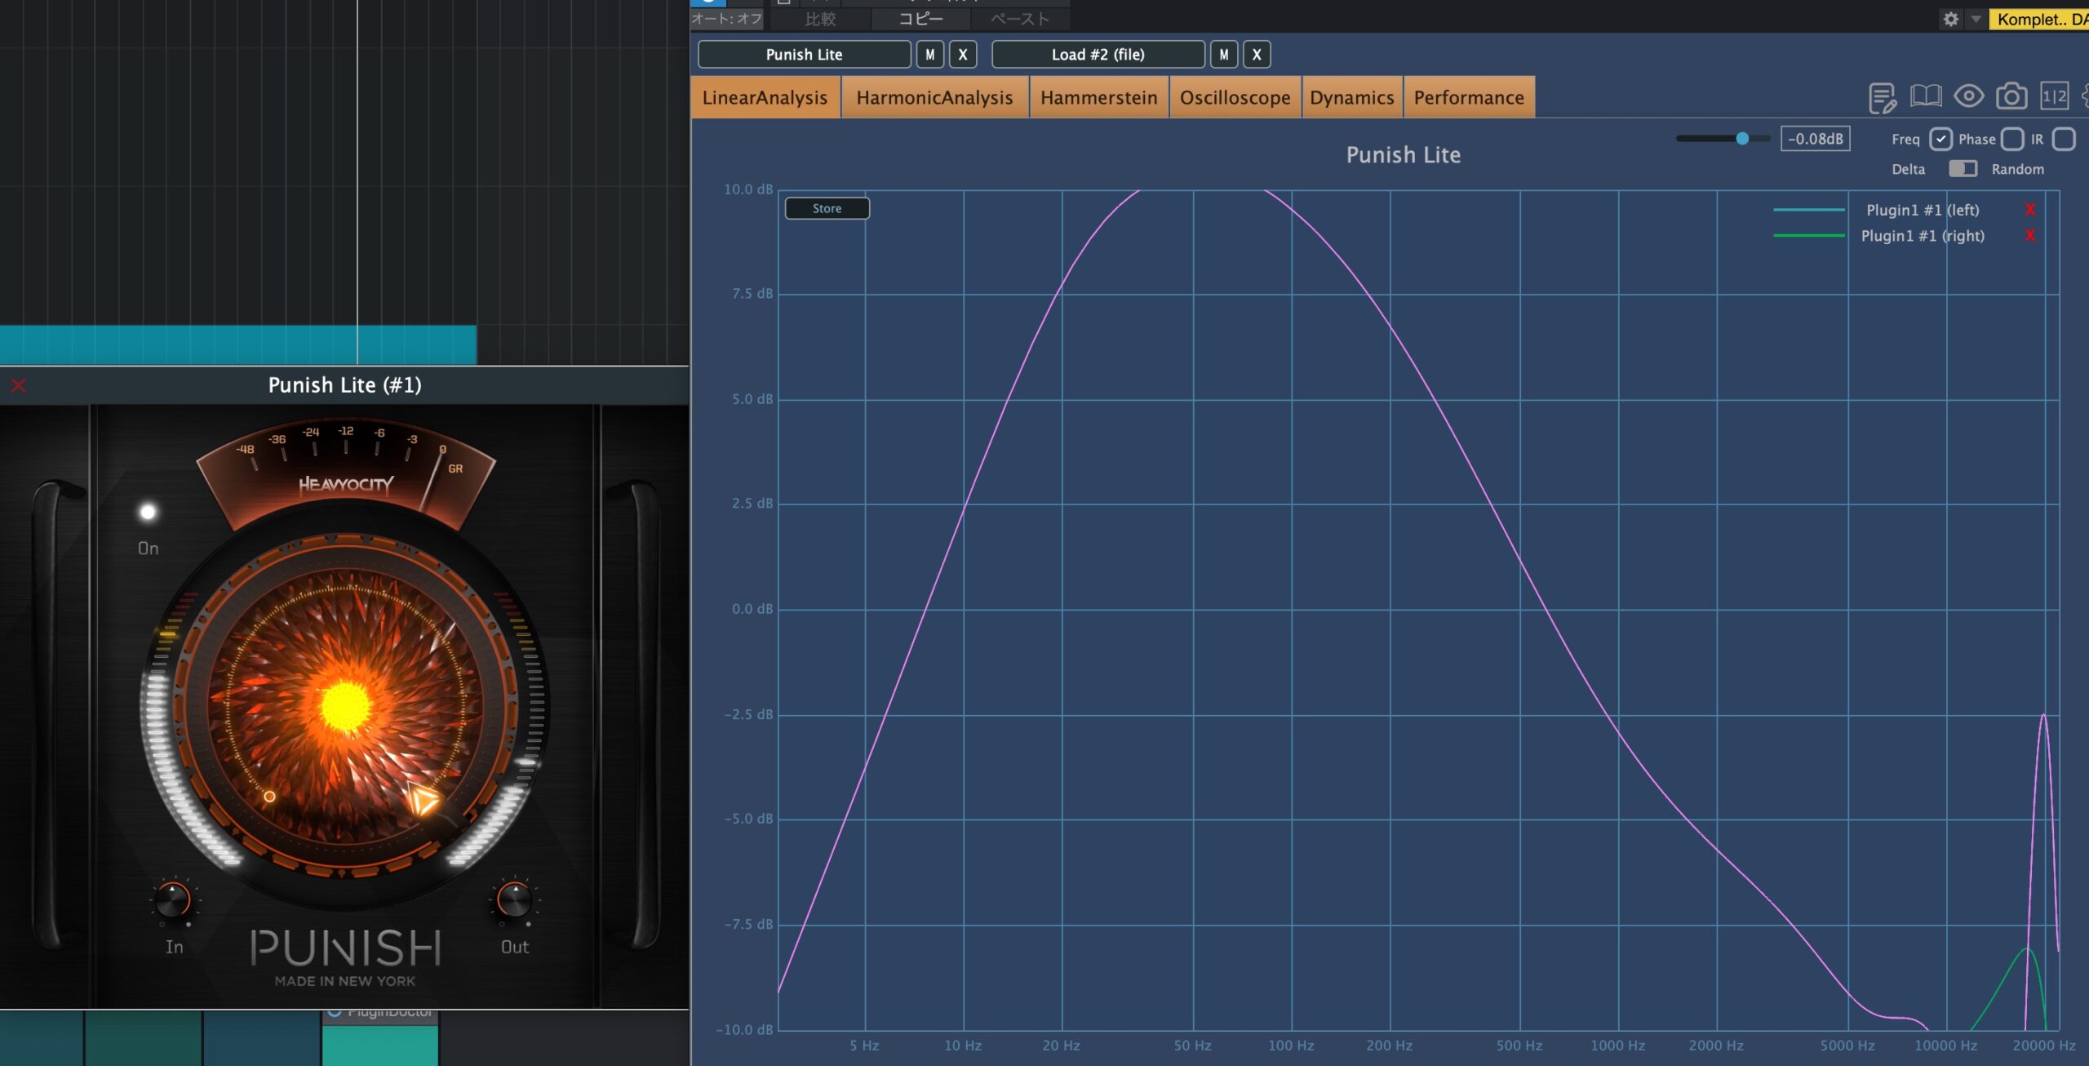The image size is (2089, 1066).
Task: Remove the Plugin1 #1 (left) trace via its red X
Action: tap(2030, 210)
